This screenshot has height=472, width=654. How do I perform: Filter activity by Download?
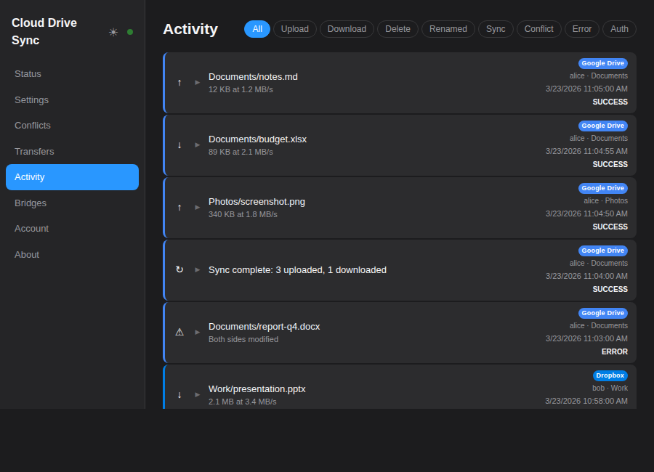pos(347,29)
